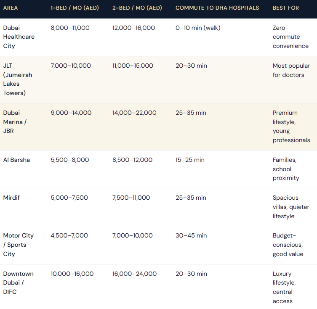Viewport: 317px width, 309px height.
Task: Select the Dubai Marina / JBR cell
Action: pyautogui.click(x=15, y=122)
